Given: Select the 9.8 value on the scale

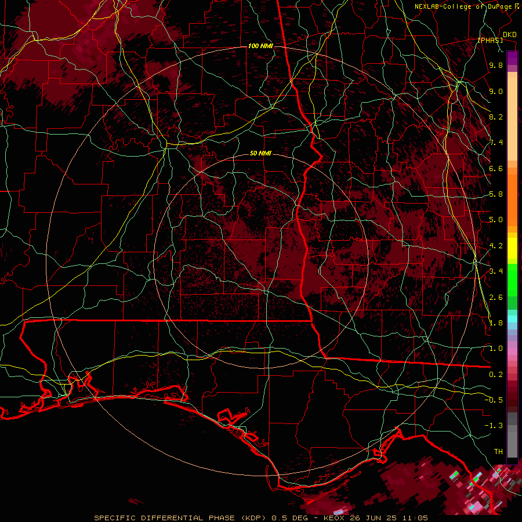Looking at the screenshot, I should pos(496,65).
